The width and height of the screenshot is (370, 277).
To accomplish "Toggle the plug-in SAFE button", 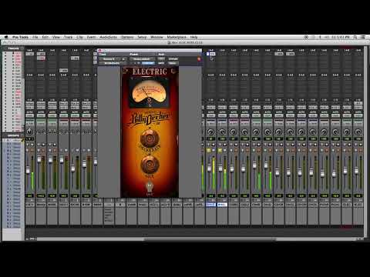I will click(161, 63).
